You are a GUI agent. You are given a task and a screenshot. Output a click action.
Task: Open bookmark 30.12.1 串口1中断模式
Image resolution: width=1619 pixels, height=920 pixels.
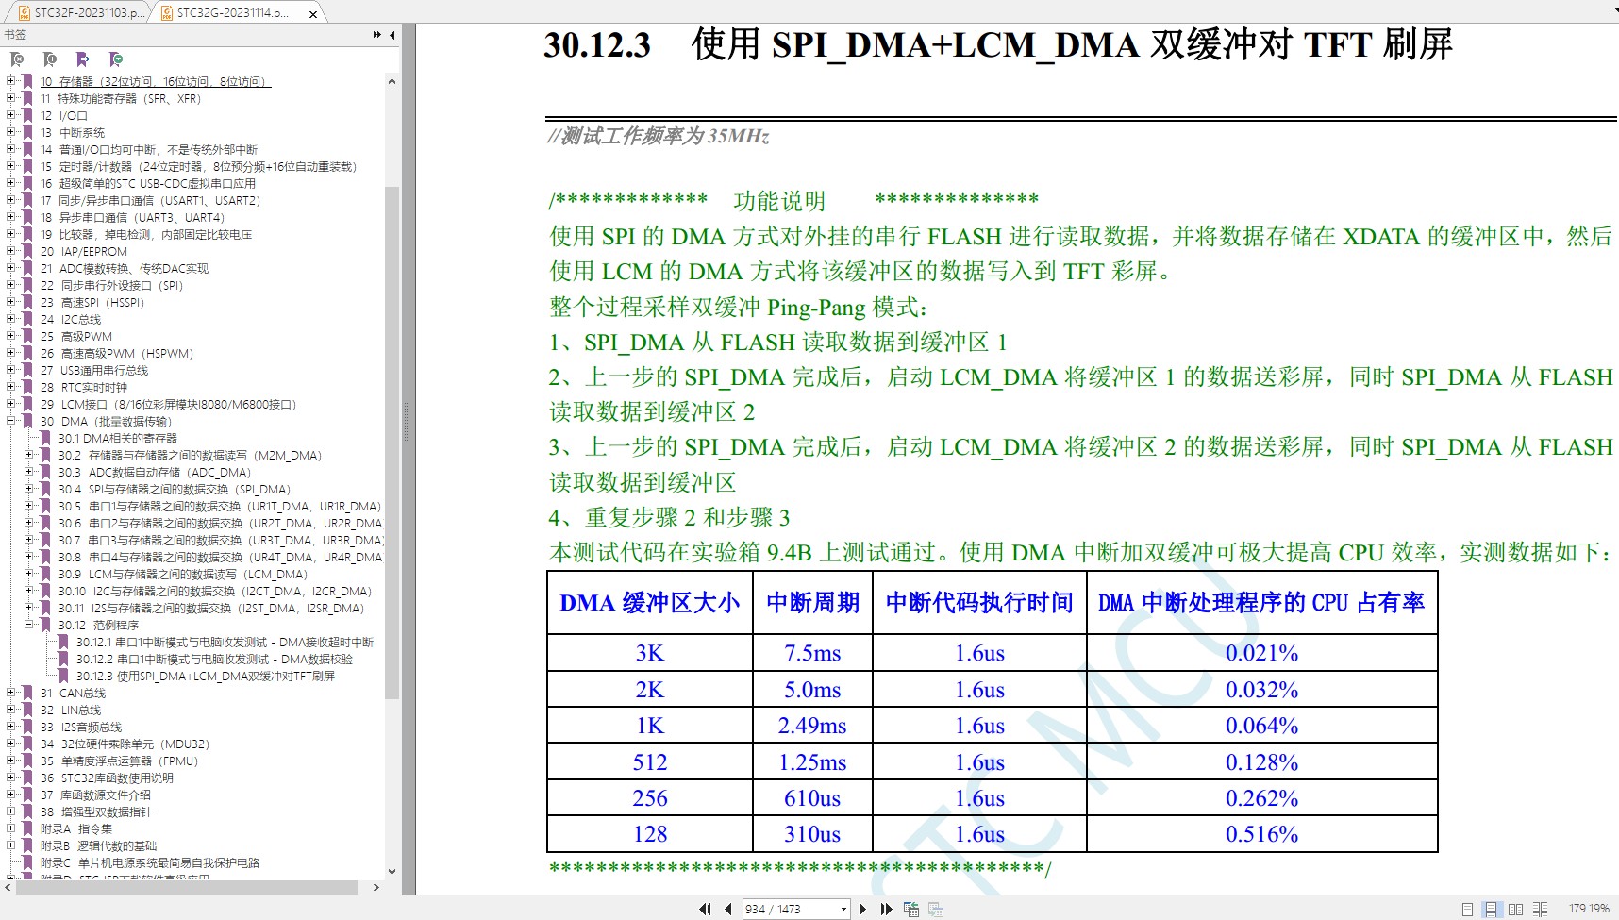(x=225, y=643)
